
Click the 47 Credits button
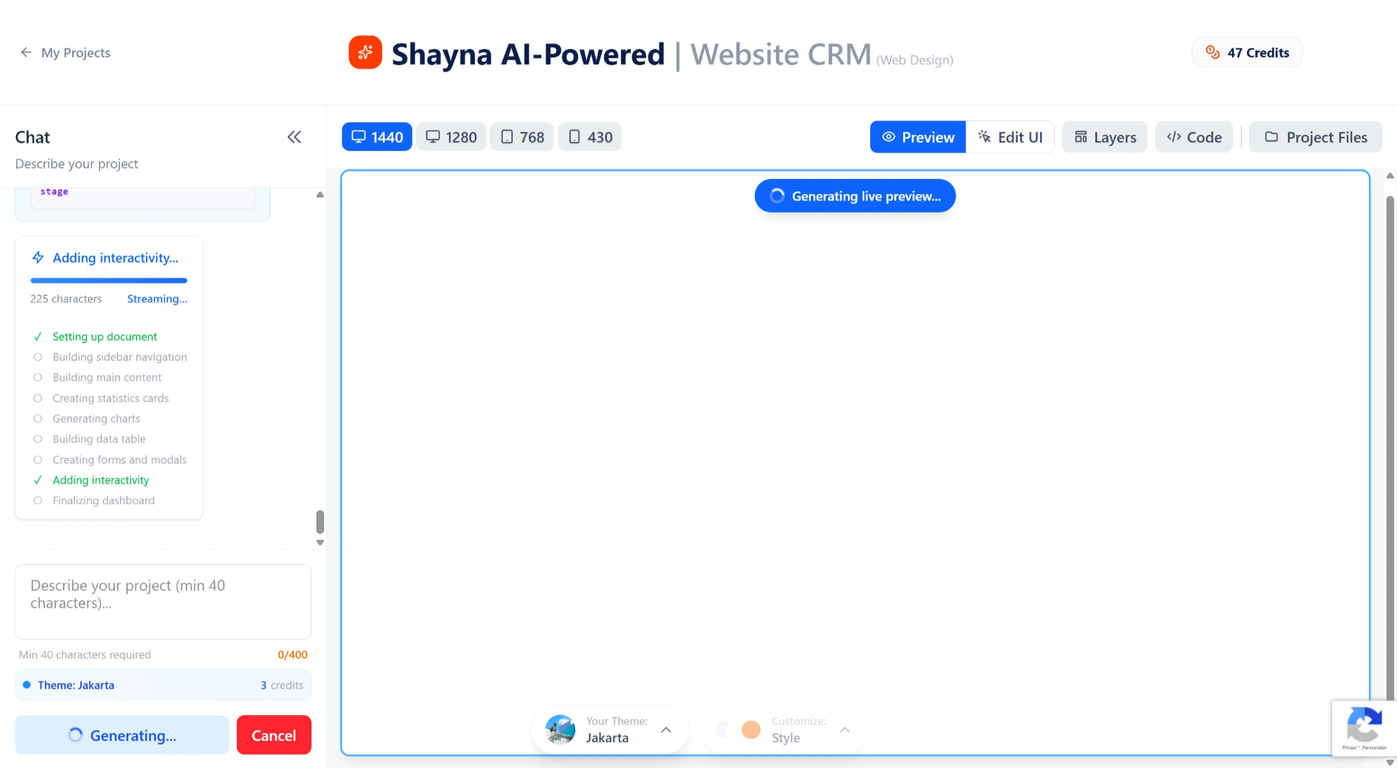coord(1247,52)
